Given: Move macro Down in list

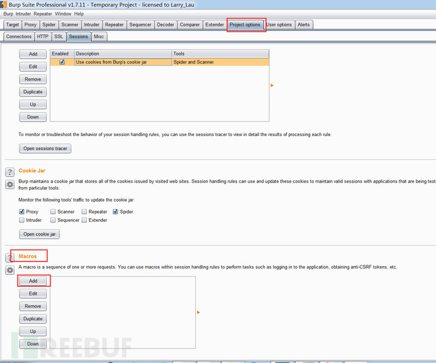Looking at the screenshot, I should (33, 344).
